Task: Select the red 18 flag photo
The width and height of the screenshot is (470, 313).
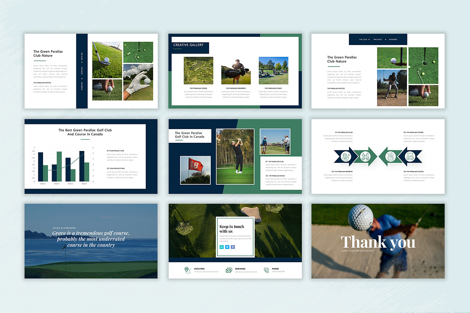Action: click(x=195, y=170)
